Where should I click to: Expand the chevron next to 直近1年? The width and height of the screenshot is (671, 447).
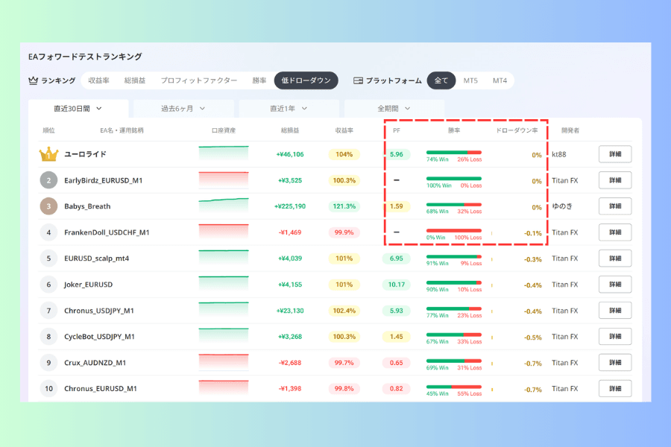(x=304, y=109)
